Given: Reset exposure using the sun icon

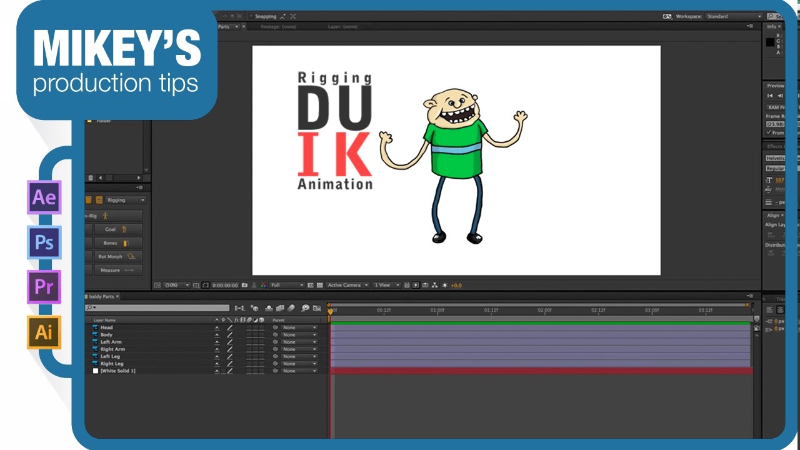Looking at the screenshot, I should click(x=444, y=285).
